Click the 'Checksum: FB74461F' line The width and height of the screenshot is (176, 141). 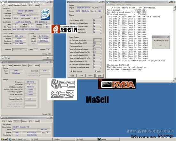click(118, 65)
